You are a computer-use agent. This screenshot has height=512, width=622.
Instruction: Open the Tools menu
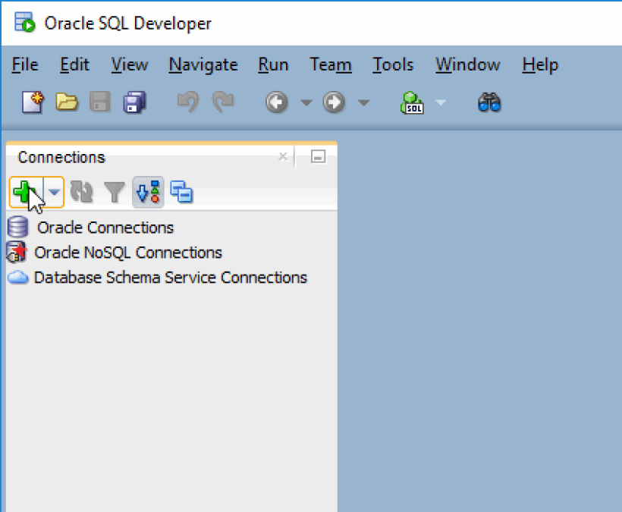click(x=393, y=65)
